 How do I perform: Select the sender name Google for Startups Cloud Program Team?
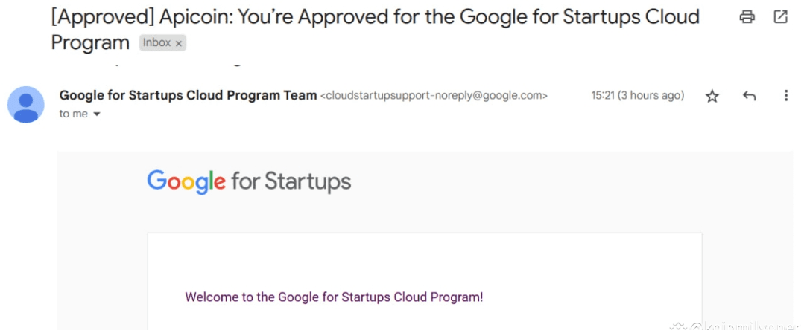coord(188,95)
